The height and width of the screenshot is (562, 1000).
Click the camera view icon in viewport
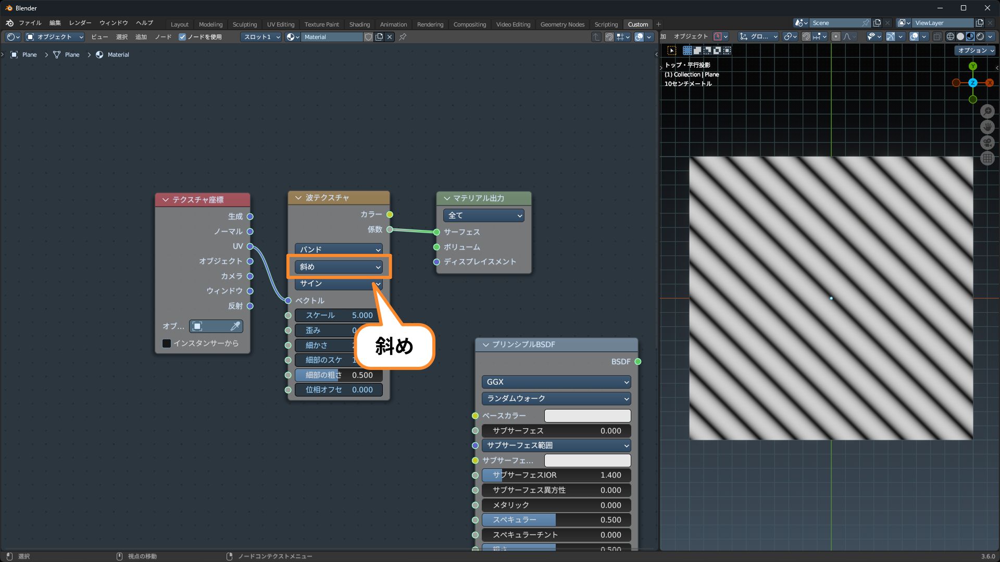point(987,143)
